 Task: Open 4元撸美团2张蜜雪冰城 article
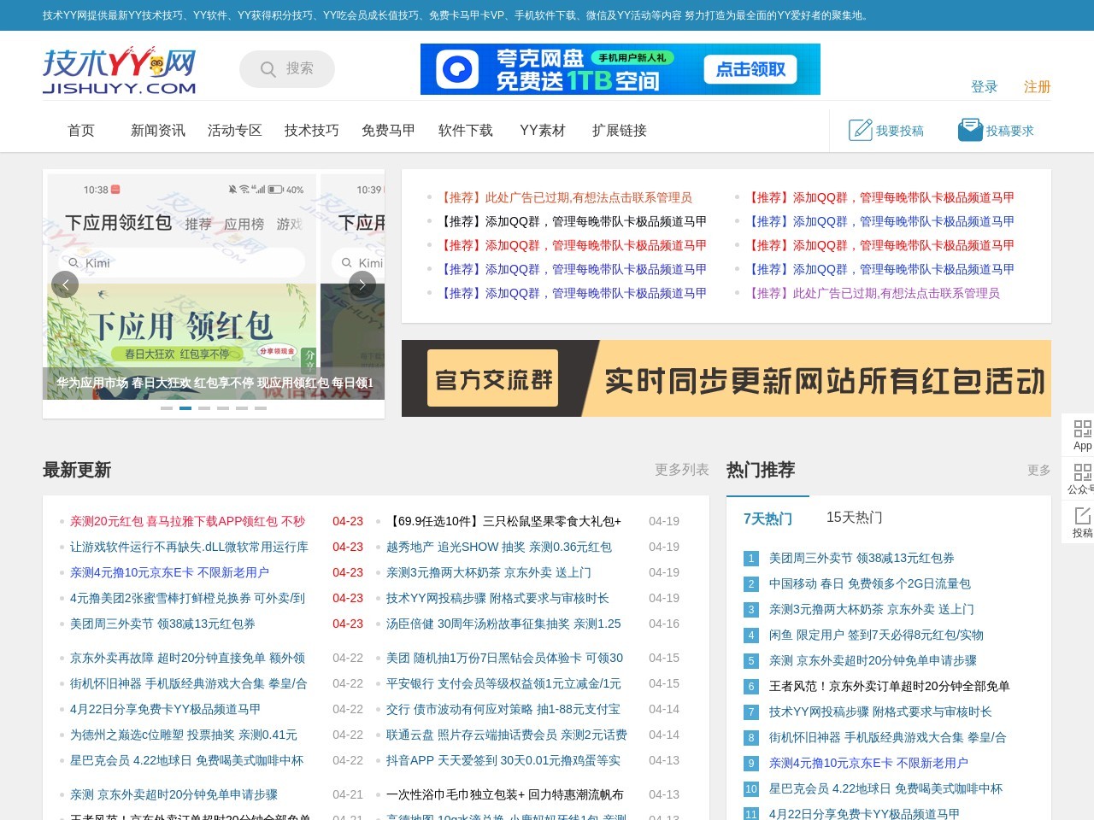188,598
